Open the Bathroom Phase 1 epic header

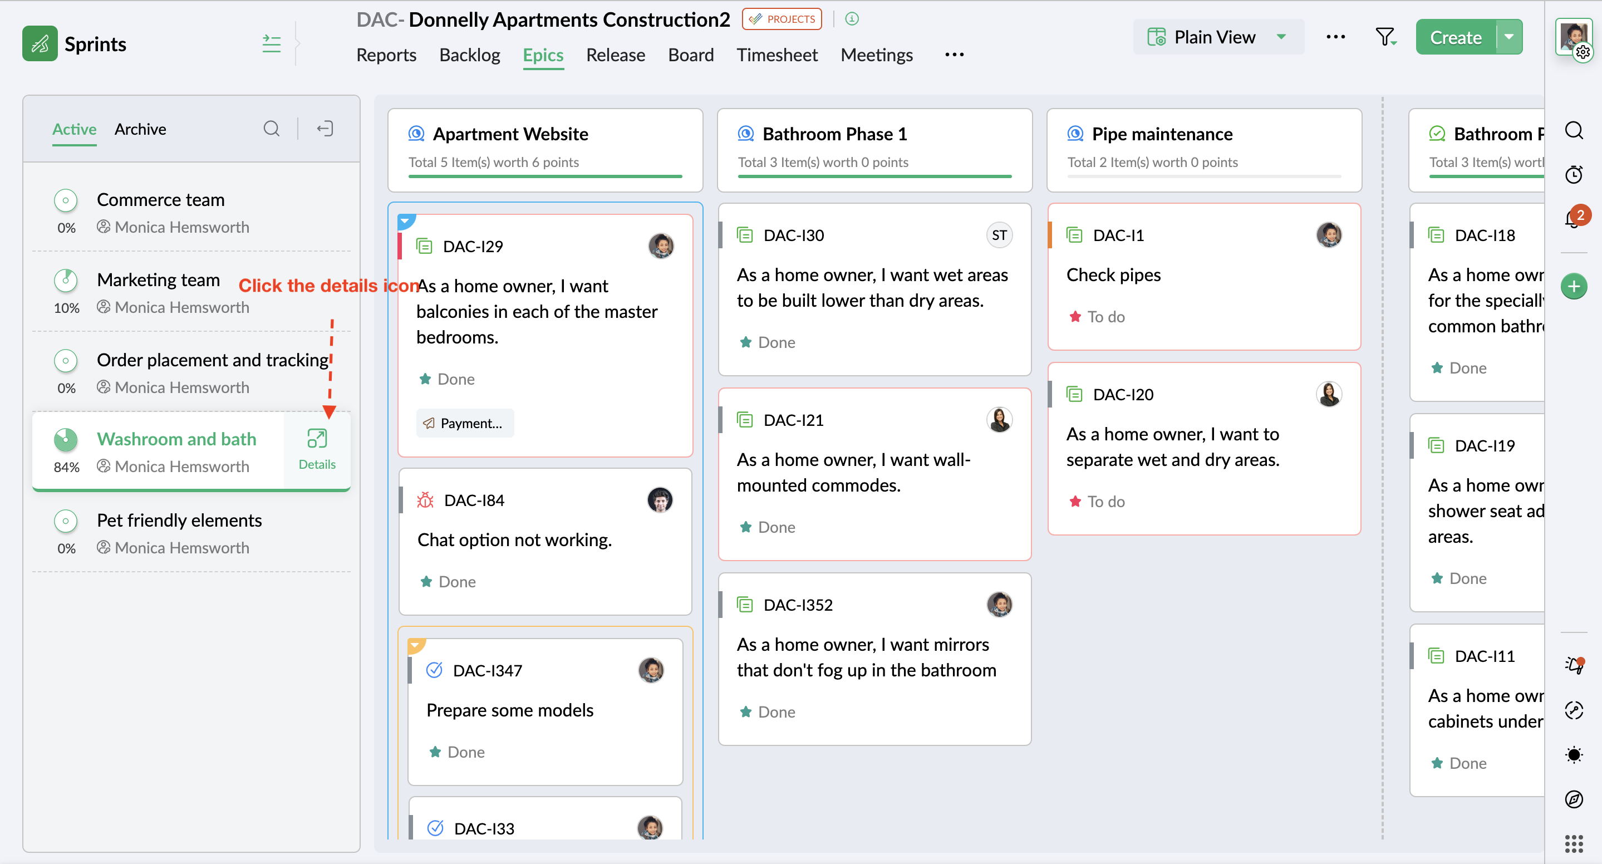tap(875, 150)
